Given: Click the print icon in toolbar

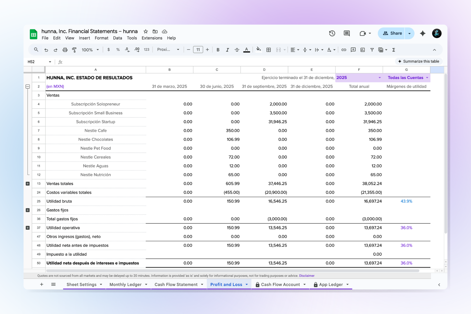Looking at the screenshot, I should click(x=65, y=50).
